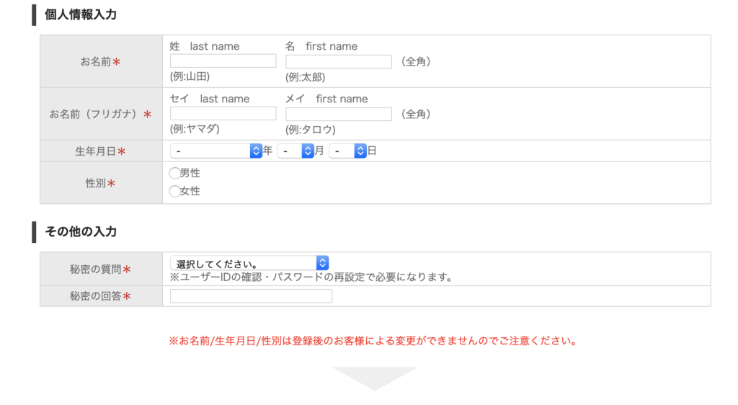Click the (例:山田) example text
Viewport: 738px width, 405px height.
pos(190,76)
